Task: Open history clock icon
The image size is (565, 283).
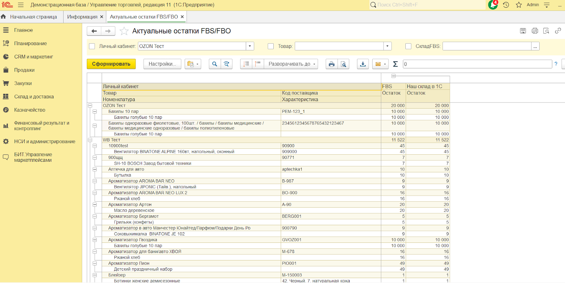Action: (506, 5)
